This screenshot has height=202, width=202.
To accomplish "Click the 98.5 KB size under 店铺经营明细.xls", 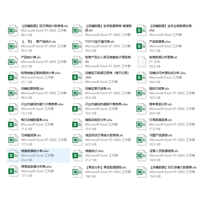I will (x=27, y=98).
